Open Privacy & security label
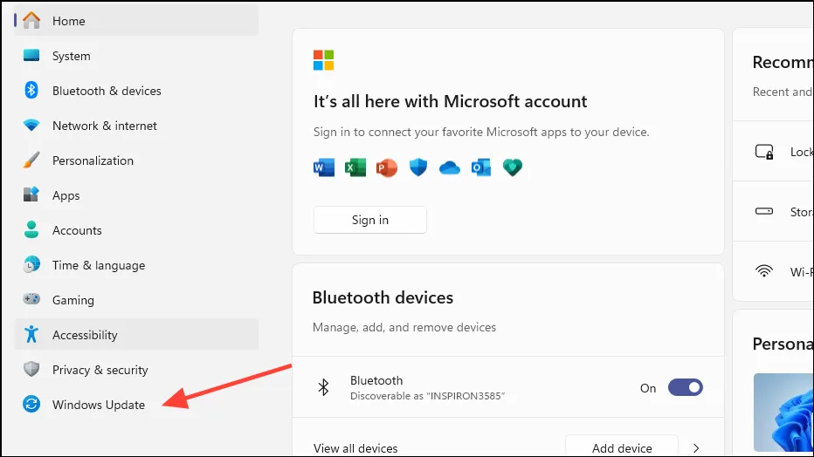Viewport: 814px width, 457px height. [x=100, y=370]
